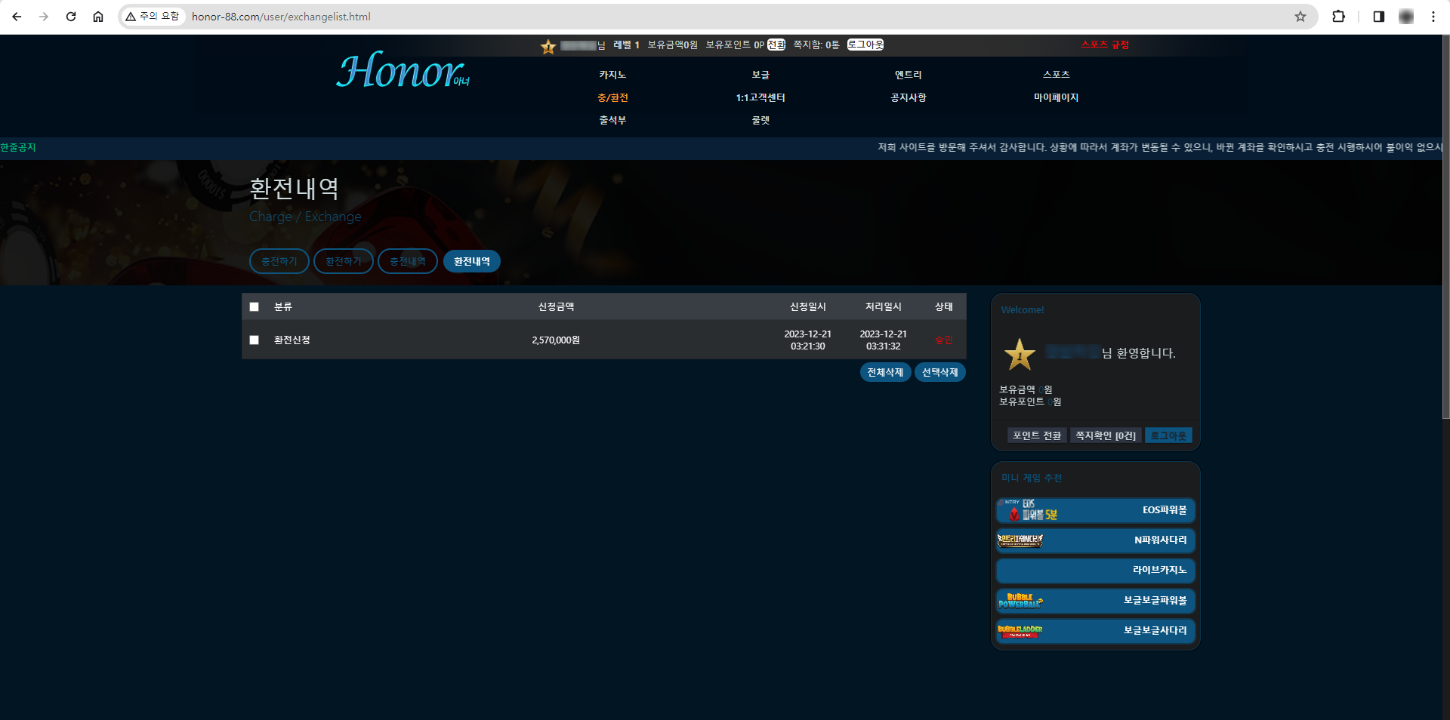Click 로그아웃 in the top bar
Screen dimensions: 1450x720
click(865, 45)
